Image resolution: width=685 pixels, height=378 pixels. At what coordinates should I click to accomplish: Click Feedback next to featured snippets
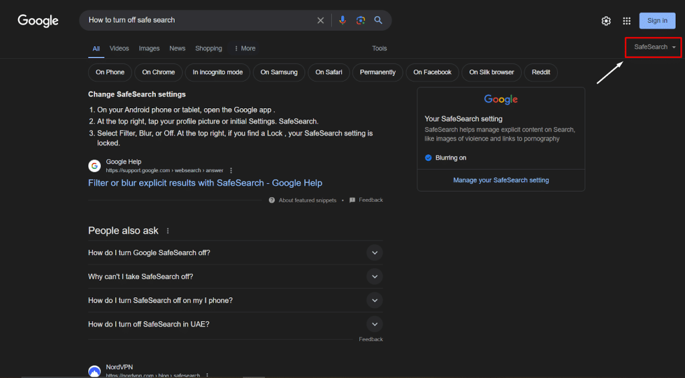click(366, 200)
